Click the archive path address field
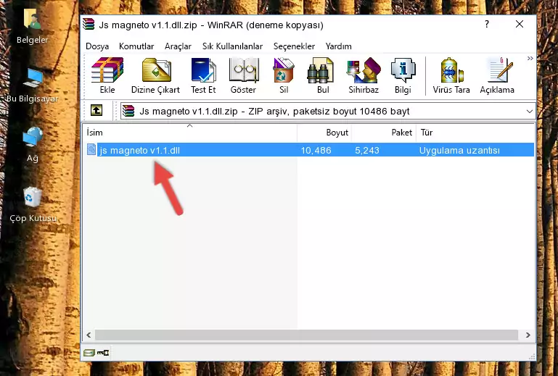This screenshot has height=376, width=558. 327,112
